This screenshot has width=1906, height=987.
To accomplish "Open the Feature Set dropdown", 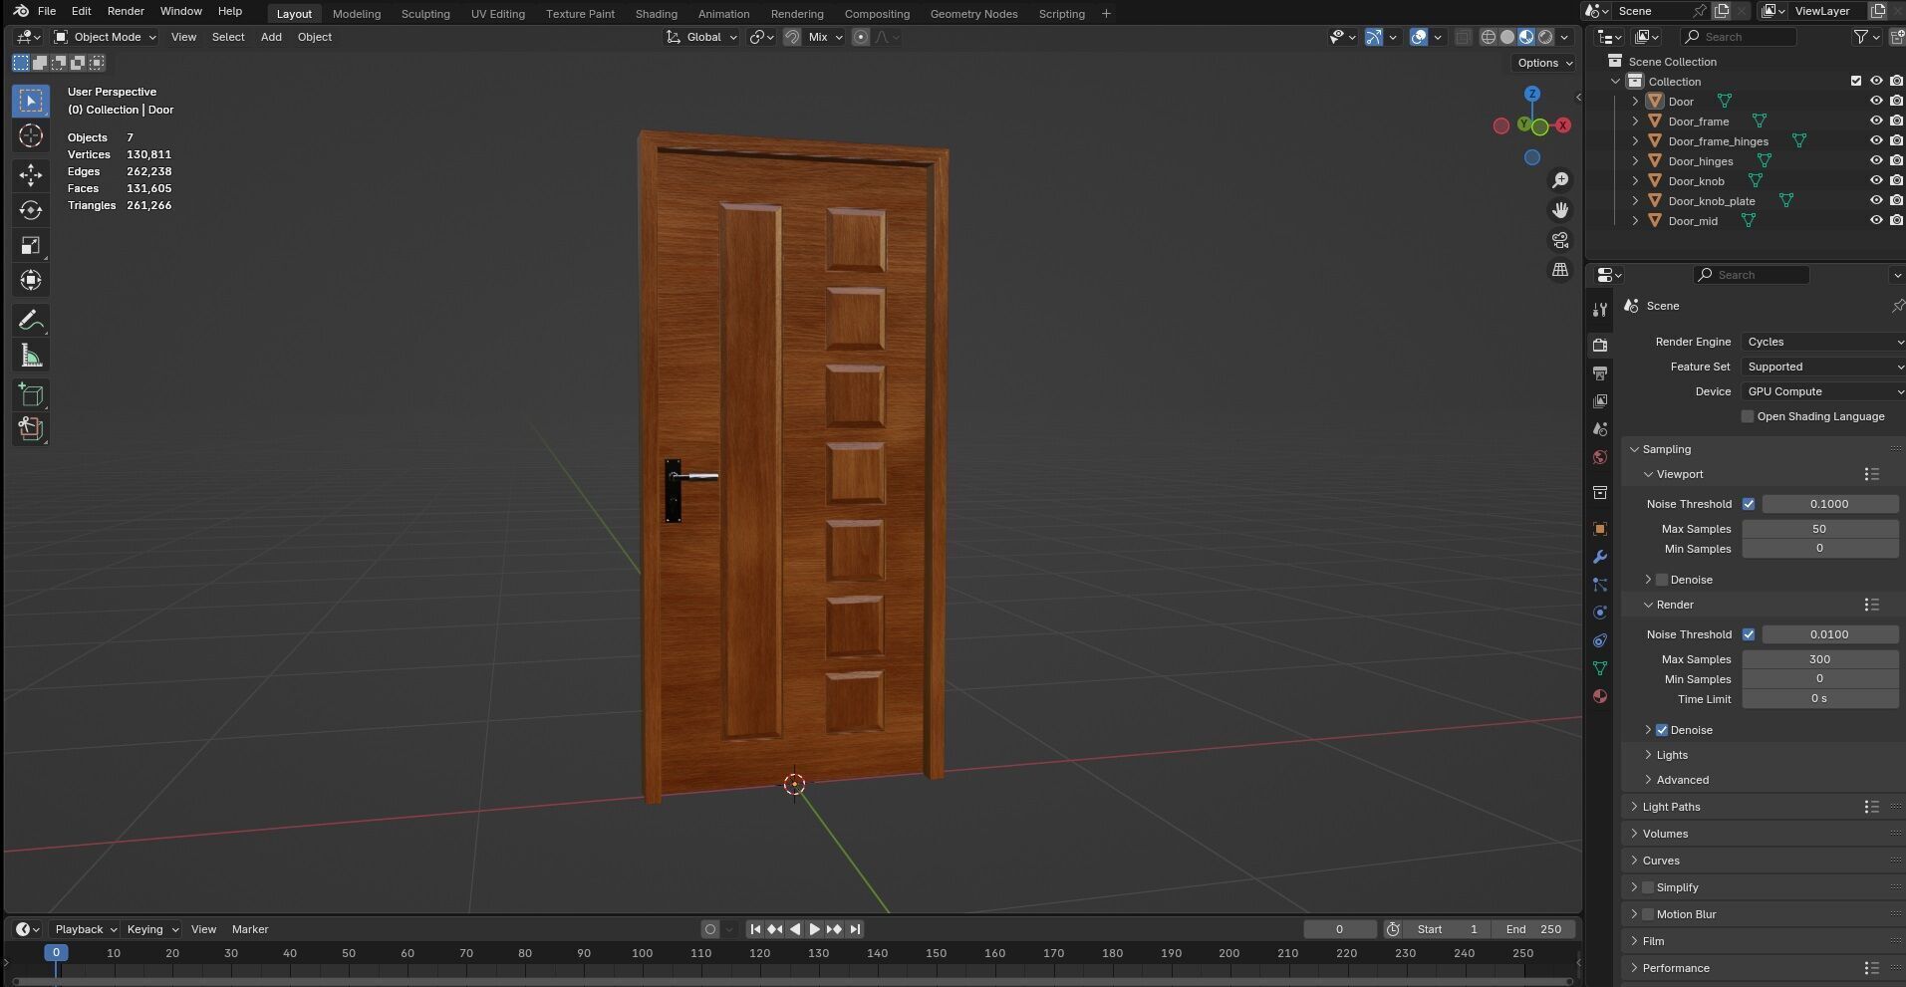I will click(x=1823, y=367).
